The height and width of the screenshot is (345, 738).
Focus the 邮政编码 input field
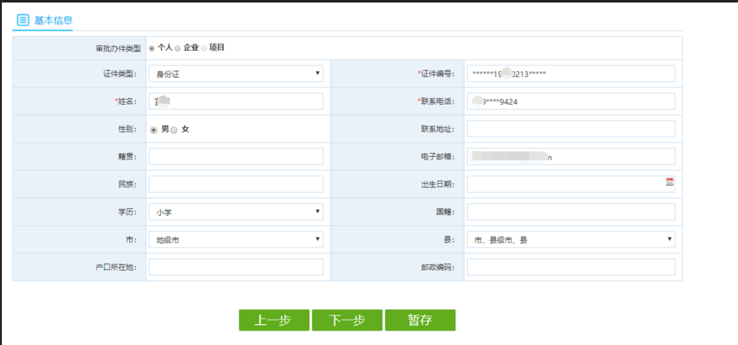[x=571, y=267]
